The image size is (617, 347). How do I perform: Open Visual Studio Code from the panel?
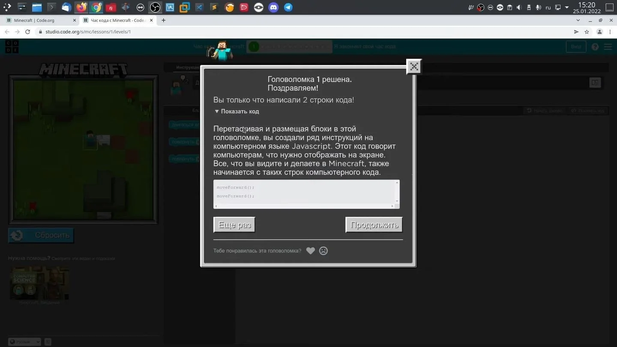(199, 7)
